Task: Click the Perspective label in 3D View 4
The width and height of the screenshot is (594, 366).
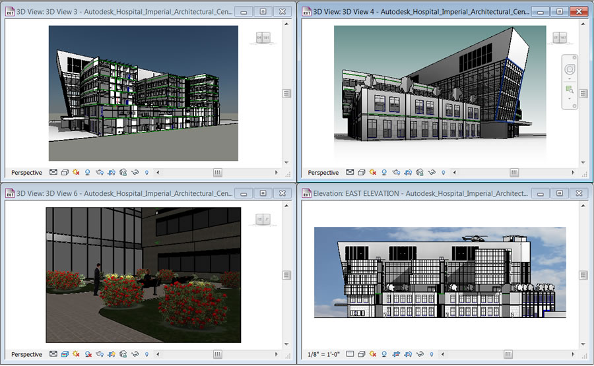Action: click(323, 173)
